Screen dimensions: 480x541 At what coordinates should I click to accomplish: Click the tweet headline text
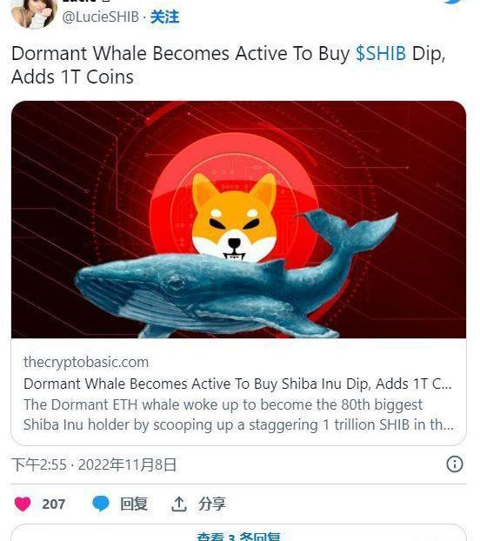(229, 65)
